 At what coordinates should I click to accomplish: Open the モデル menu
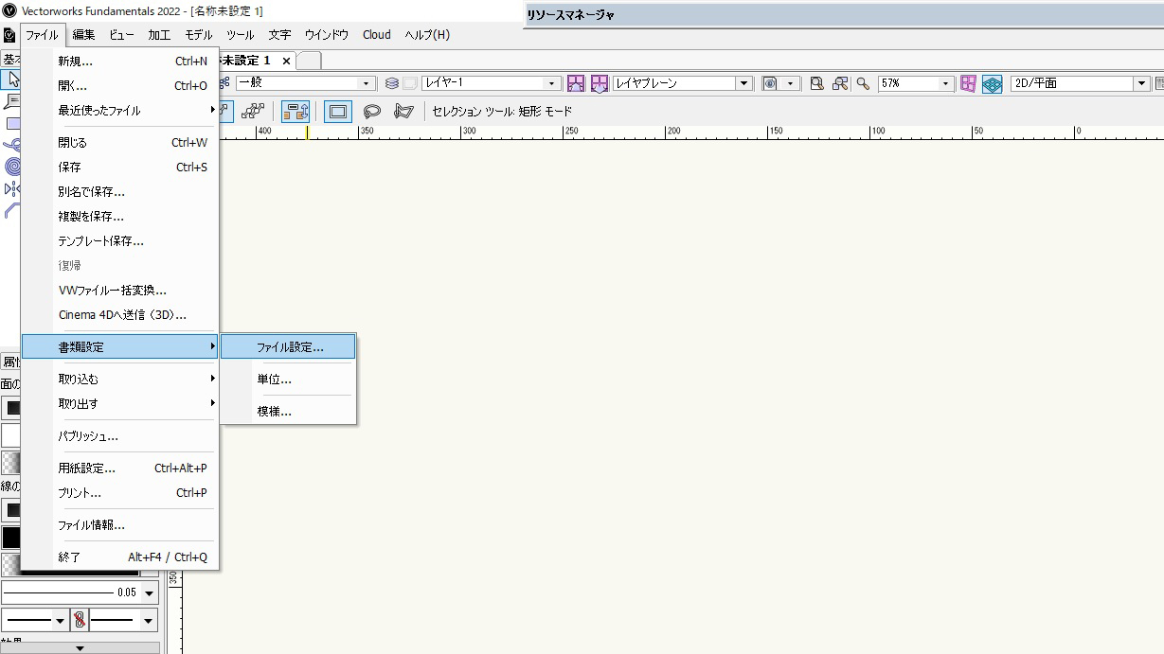point(199,35)
